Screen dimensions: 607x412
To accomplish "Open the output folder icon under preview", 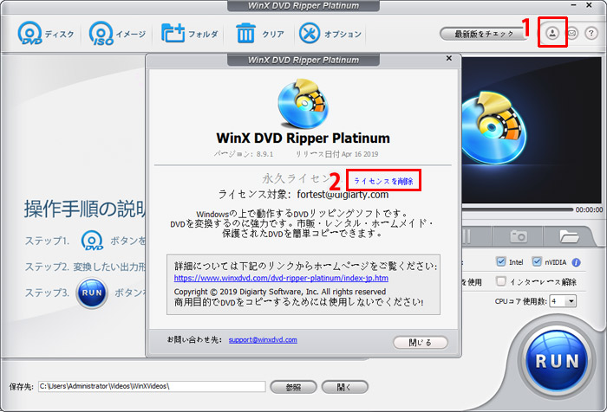I will 568,235.
